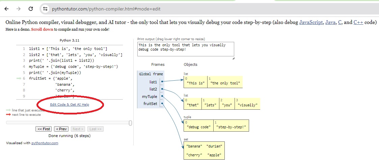This screenshot has width=379, height=160.
Task: Click the execution step slider handle
Action: pyautogui.click(x=131, y=123)
